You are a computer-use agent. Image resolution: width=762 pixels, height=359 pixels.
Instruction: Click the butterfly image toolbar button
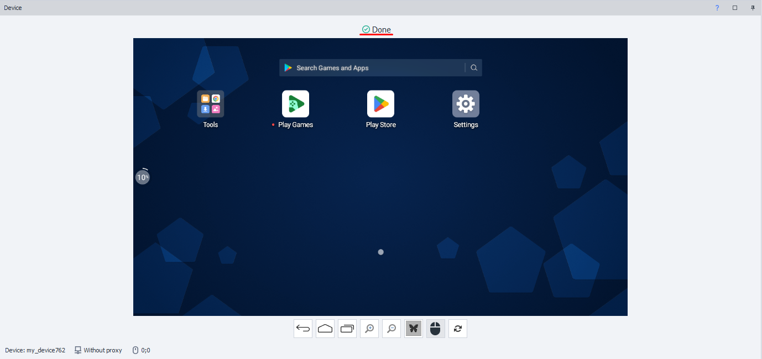tap(414, 329)
